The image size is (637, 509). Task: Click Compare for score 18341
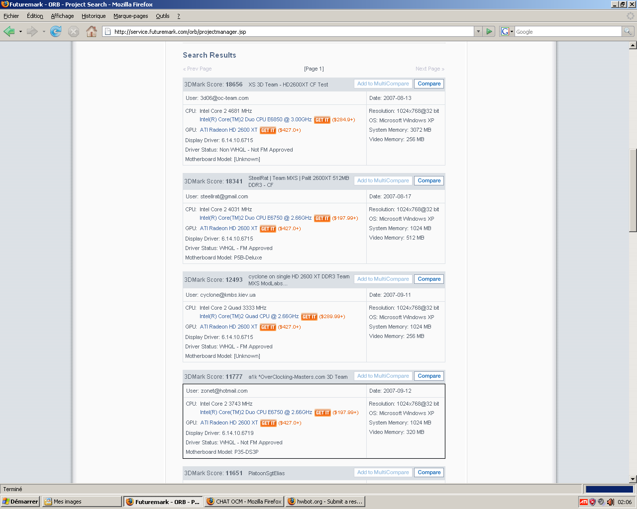click(429, 181)
